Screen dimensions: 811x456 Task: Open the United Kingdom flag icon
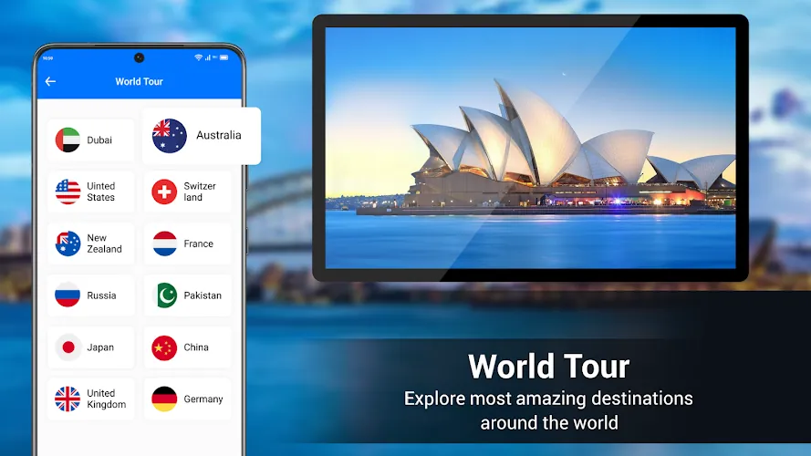point(68,399)
